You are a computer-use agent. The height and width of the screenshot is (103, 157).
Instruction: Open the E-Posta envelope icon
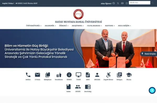[37, 75]
